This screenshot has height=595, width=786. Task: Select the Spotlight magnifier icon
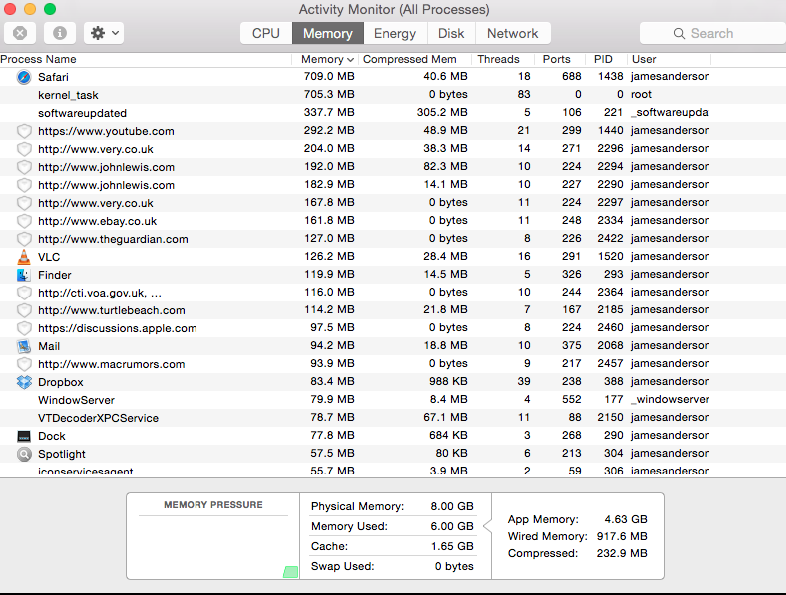(x=24, y=454)
